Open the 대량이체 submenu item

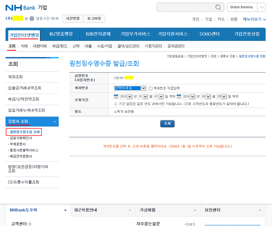pyautogui.click(x=40, y=46)
